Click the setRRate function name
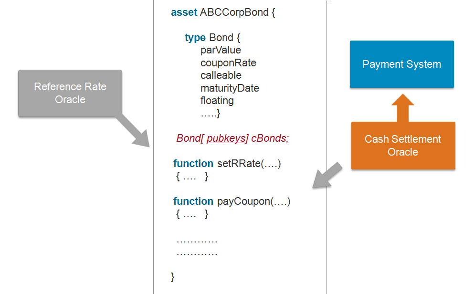 (x=240, y=164)
